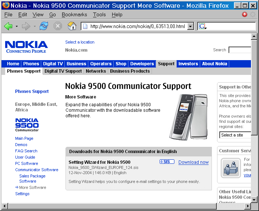Screen dimensions: 259x211
Task: Go to the Home page icon
Action: 72,26
